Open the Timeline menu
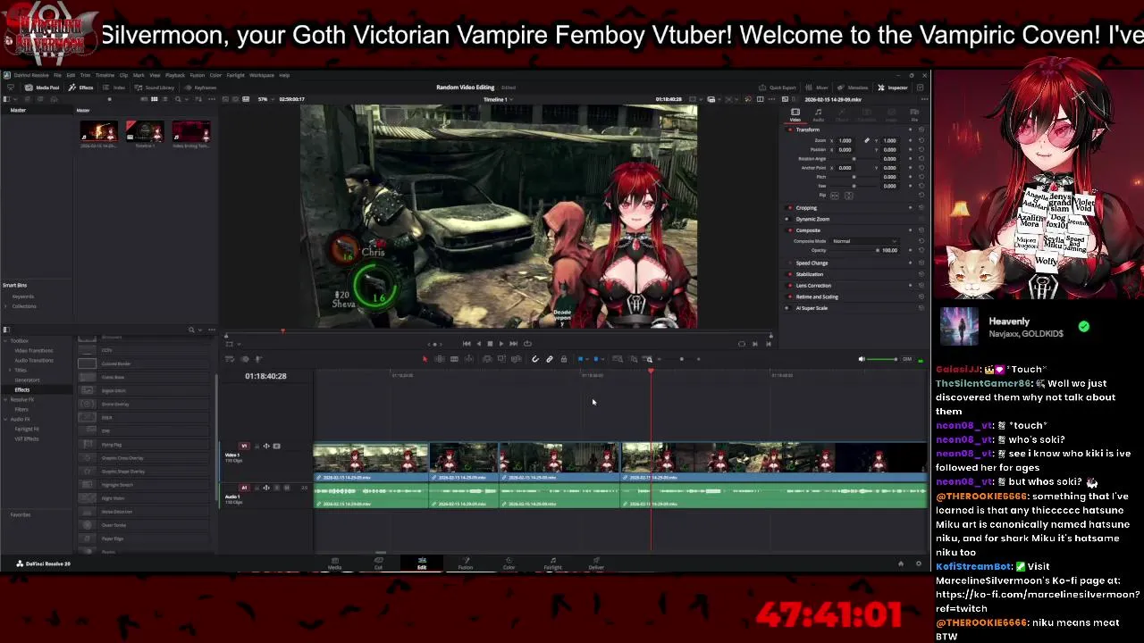Image resolution: width=1144 pixels, height=643 pixels. 105,75
